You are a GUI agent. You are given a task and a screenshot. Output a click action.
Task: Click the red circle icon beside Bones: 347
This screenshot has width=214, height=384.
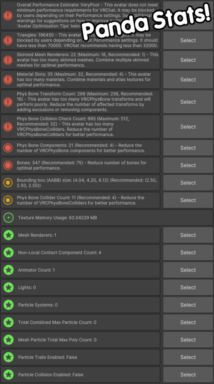coord(8,165)
